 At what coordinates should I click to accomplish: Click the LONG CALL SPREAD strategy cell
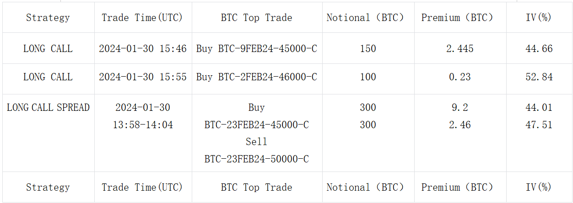pyautogui.click(x=48, y=108)
